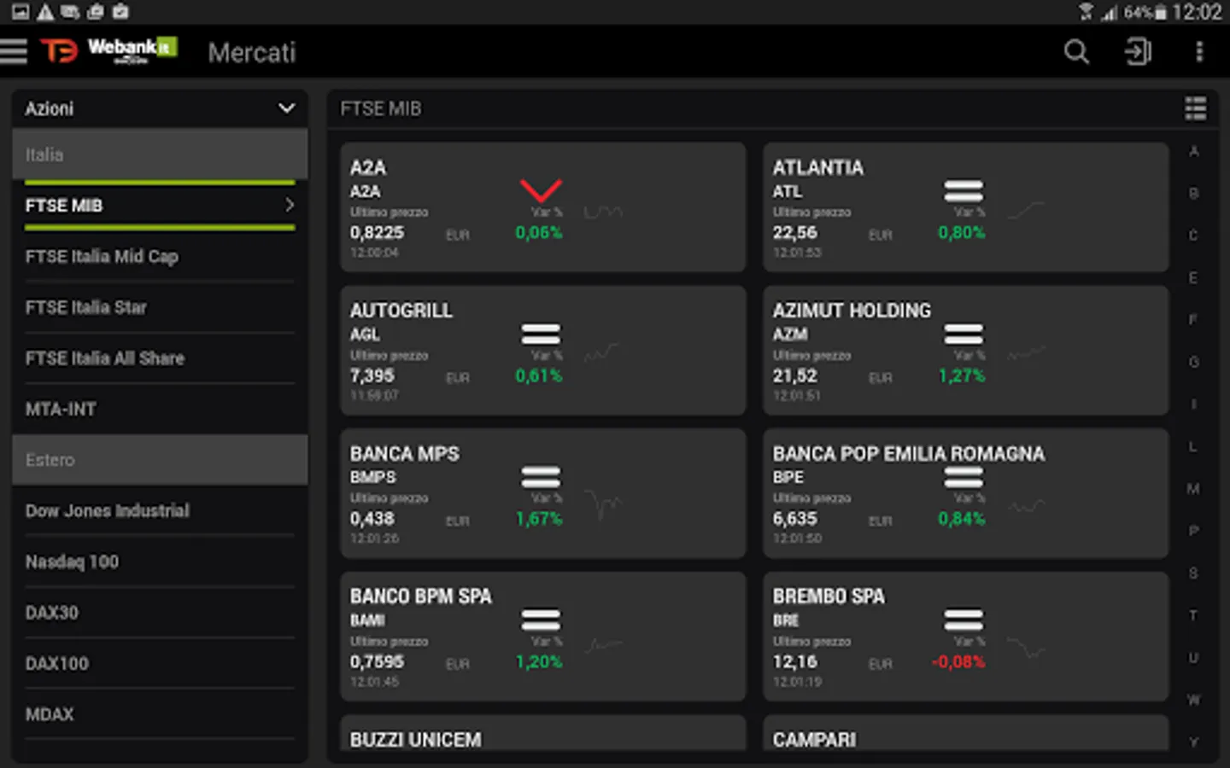Image resolution: width=1230 pixels, height=768 pixels.
Task: Tap the stable trend icon on AUTOGRILL
Action: pos(541,334)
